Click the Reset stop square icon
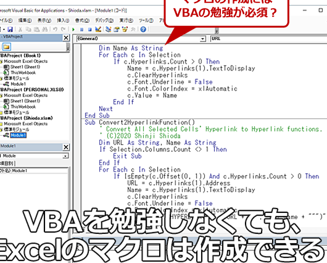The image size is (327, 263). point(89,30)
